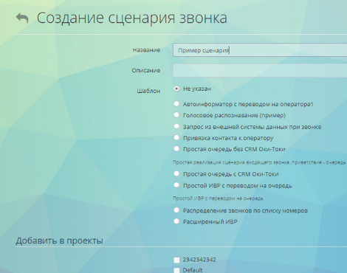Focus the Название input field
This screenshot has width=347, height=273.
[x=260, y=50]
